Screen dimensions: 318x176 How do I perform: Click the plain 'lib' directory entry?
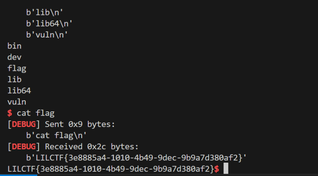coord(15,80)
